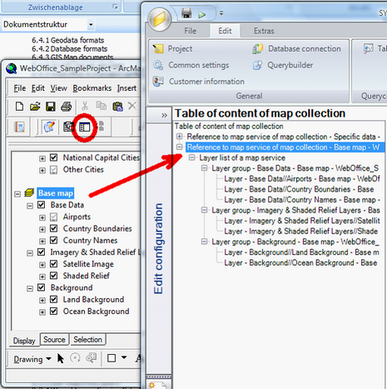Collapse the Layer group Base Data node
The image size is (387, 389).
pos(204,168)
